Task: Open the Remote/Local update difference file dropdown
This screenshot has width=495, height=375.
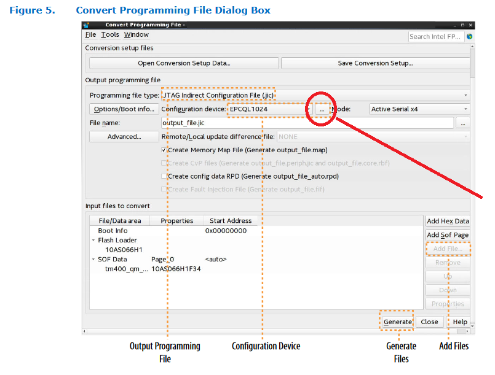Action: tap(373, 137)
